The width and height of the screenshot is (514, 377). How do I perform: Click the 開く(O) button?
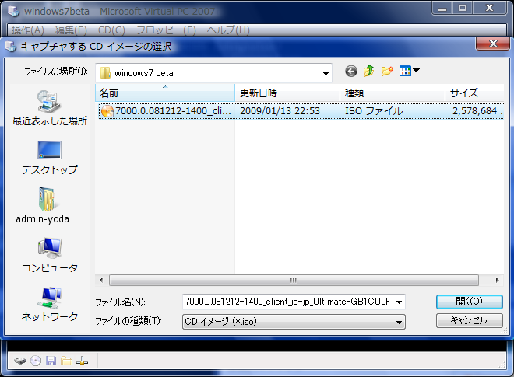point(469,302)
